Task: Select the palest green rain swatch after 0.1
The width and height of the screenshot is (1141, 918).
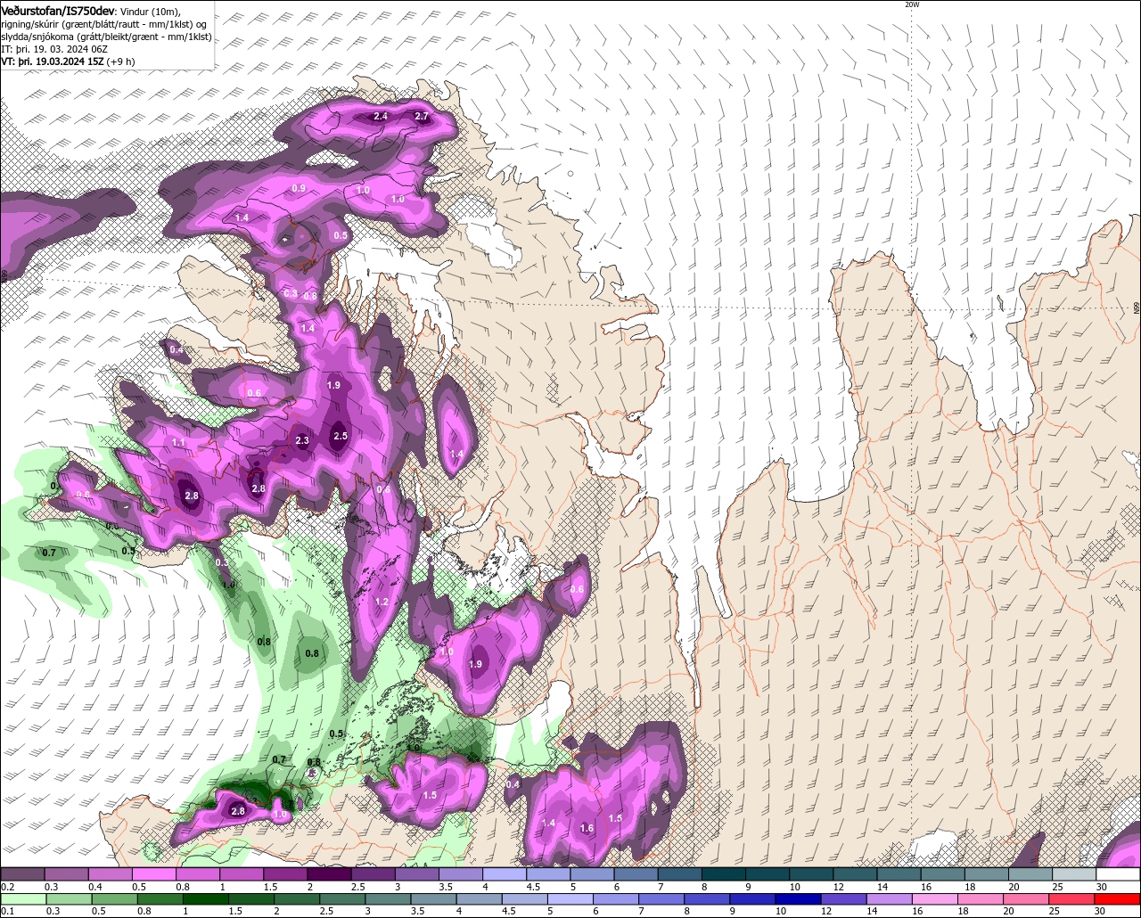Action: pos(22,899)
